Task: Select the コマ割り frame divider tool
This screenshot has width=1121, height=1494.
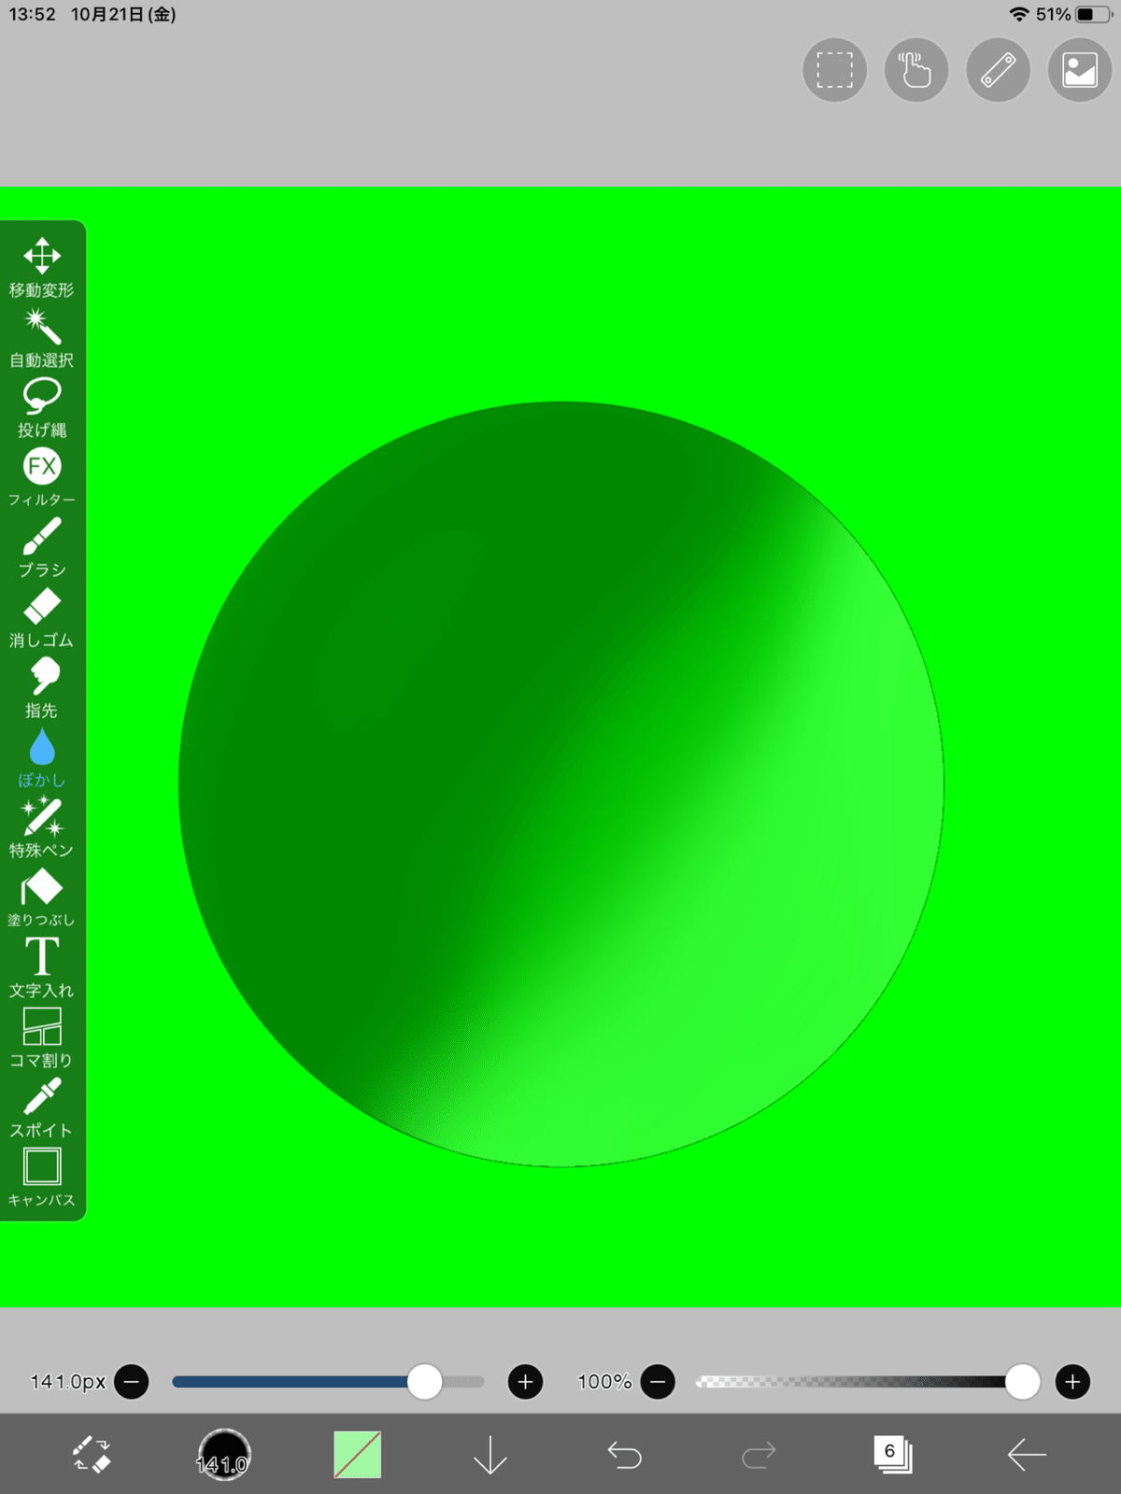Action: click(x=42, y=1038)
